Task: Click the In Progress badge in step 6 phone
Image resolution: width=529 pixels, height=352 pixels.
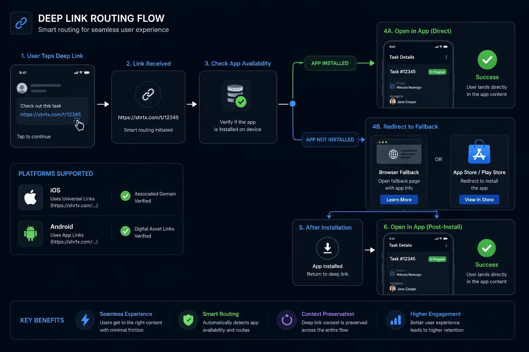Action: (437, 259)
